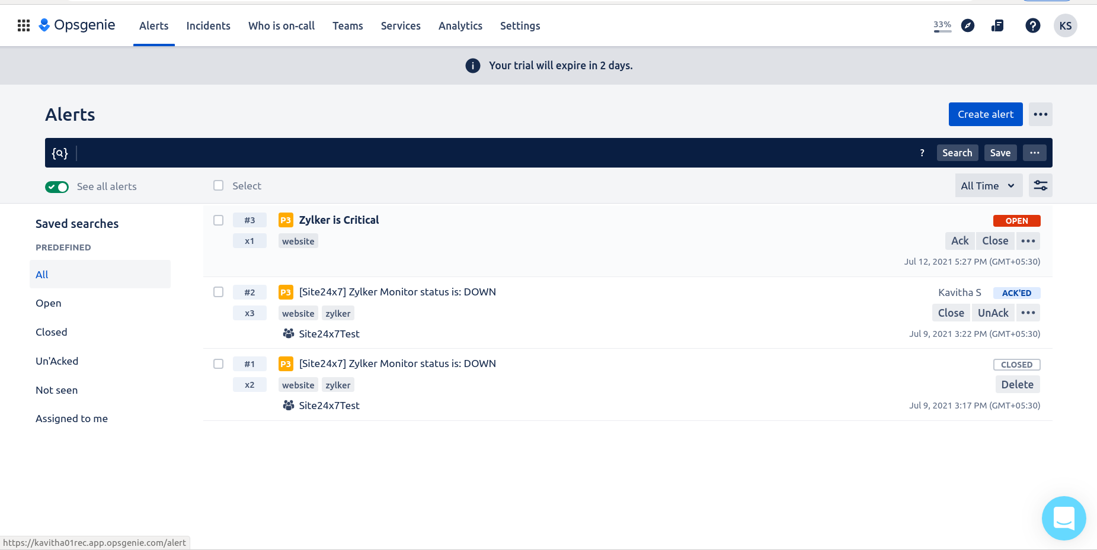Viewport: 1097px width, 550px height.
Task: Click the query syntax icon in search bar
Action: [x=60, y=153]
